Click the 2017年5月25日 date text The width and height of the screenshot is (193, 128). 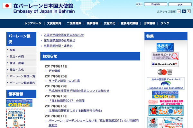point(56,76)
